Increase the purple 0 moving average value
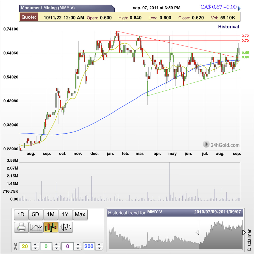 pos(78,244)
